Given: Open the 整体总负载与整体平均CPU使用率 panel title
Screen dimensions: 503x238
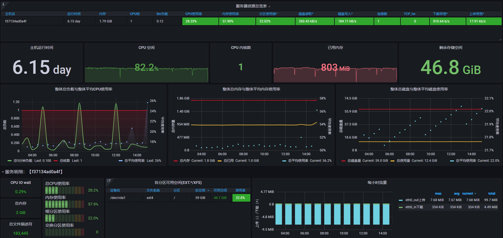Looking at the screenshot, I should pyautogui.click(x=84, y=89).
